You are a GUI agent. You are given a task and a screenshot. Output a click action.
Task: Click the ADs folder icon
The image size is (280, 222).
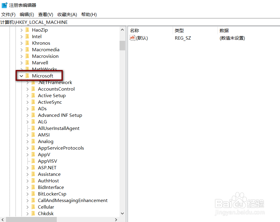[33, 108]
